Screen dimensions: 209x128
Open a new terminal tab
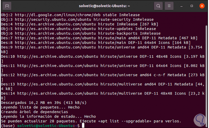click(7, 6)
